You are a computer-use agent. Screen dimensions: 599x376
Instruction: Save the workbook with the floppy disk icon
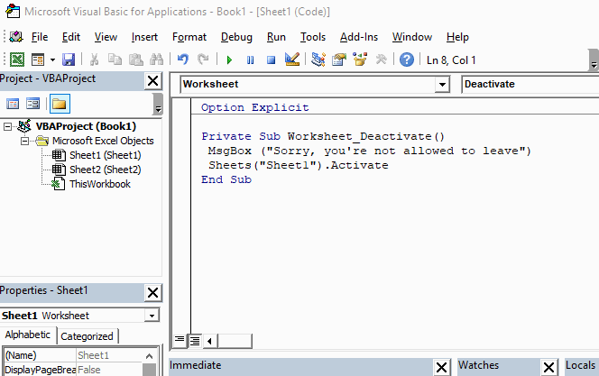pyautogui.click(x=69, y=60)
